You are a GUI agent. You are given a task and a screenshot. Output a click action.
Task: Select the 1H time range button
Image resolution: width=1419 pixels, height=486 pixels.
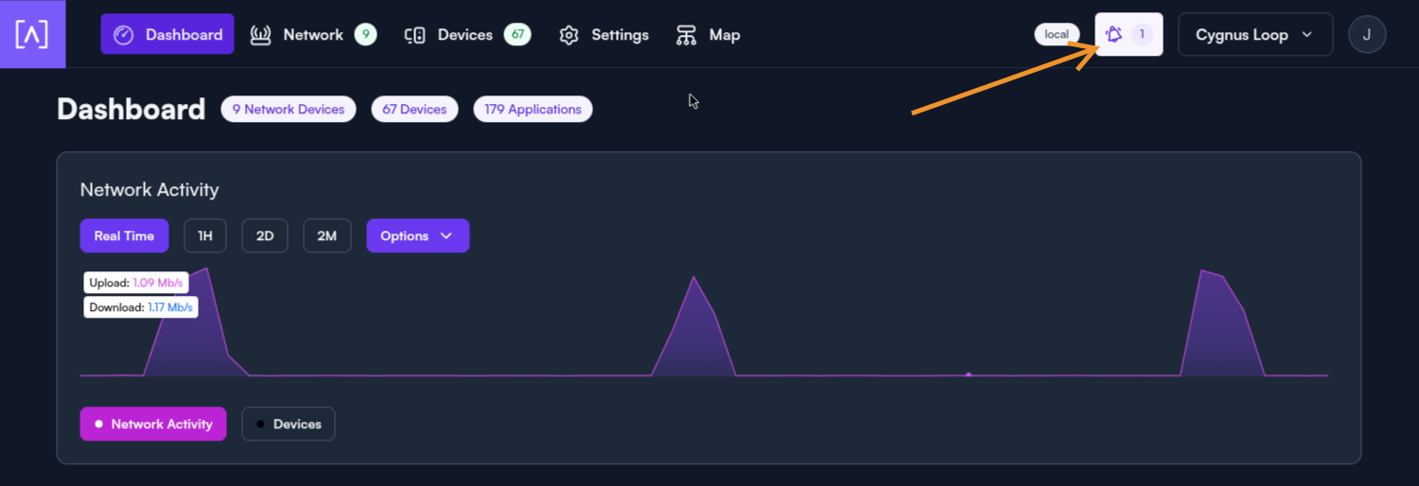(205, 236)
